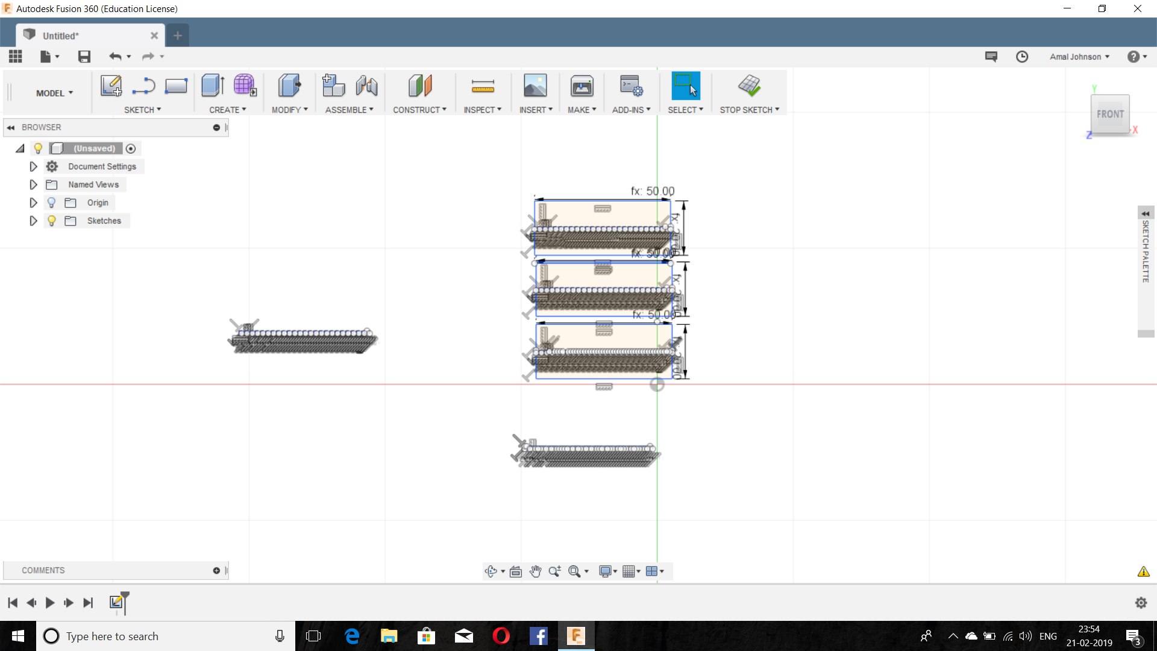Click the FRONT face of view cube
Screen dimensions: 1157x651
(x=1110, y=114)
